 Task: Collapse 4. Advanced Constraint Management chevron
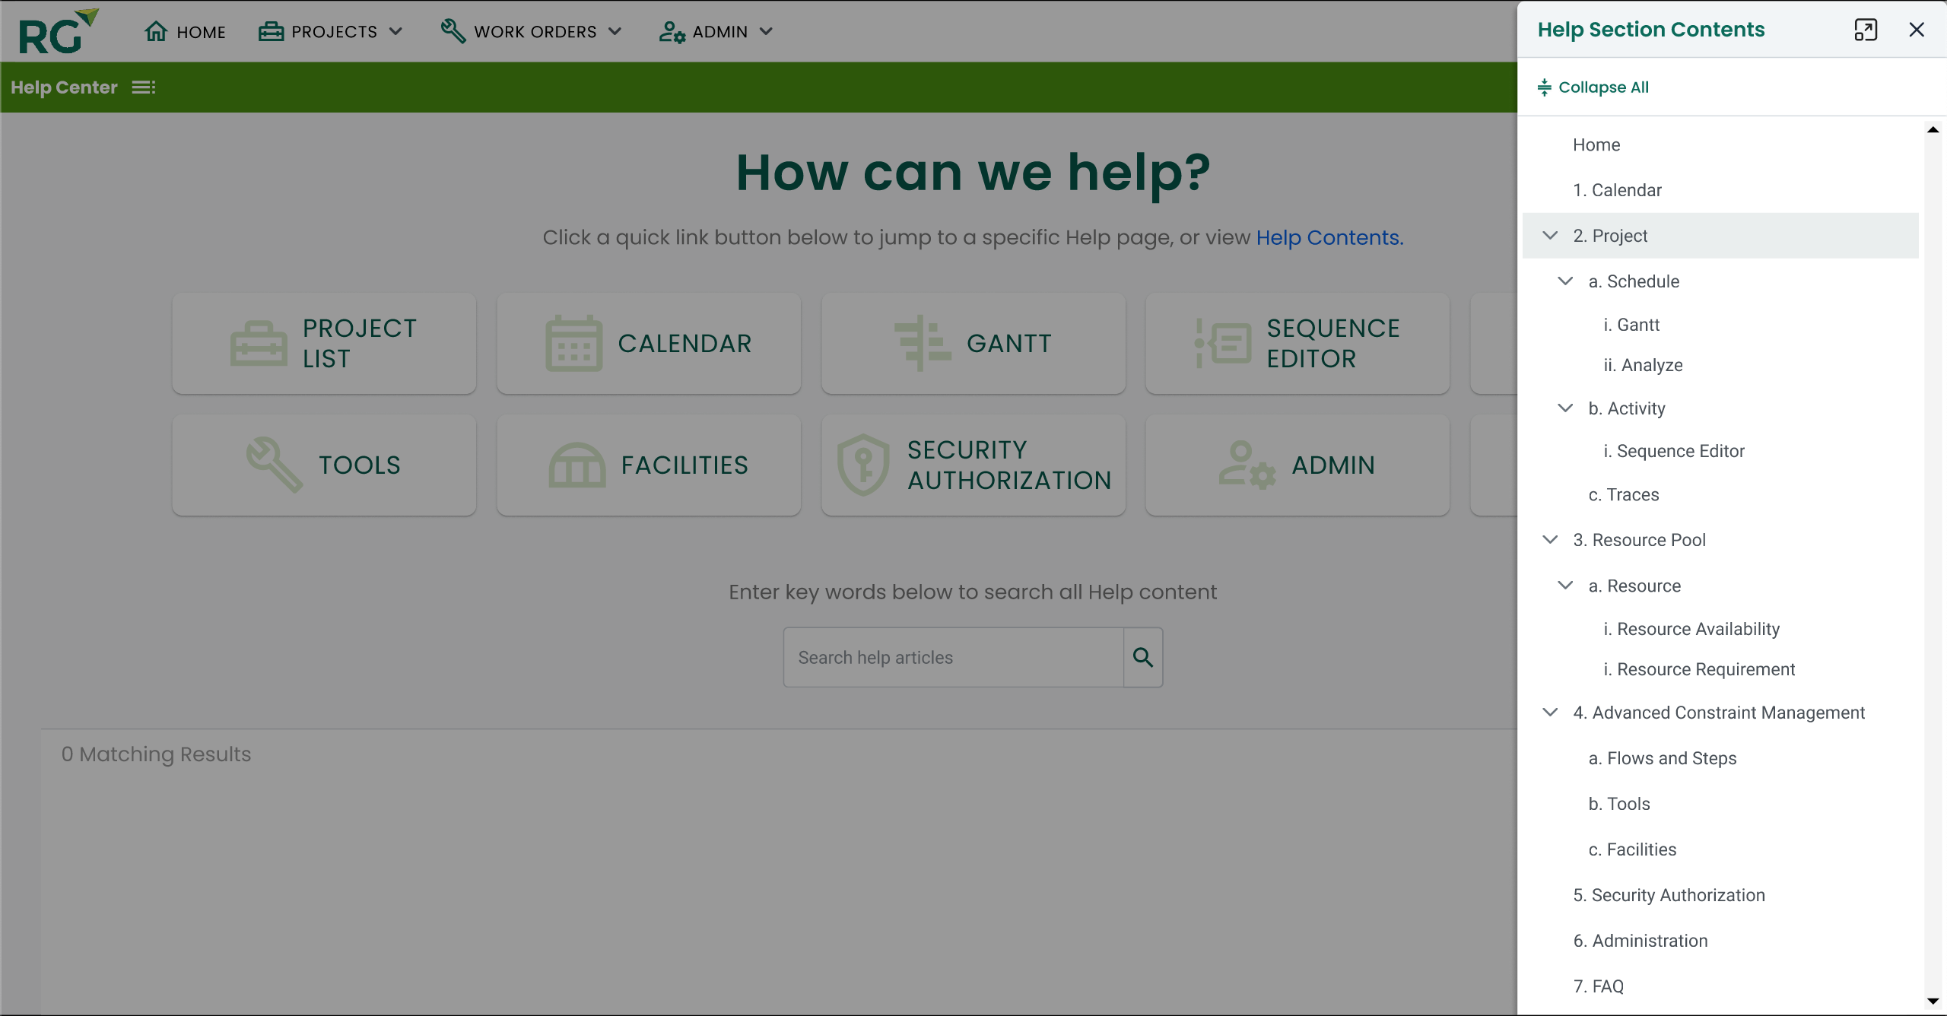point(1550,713)
